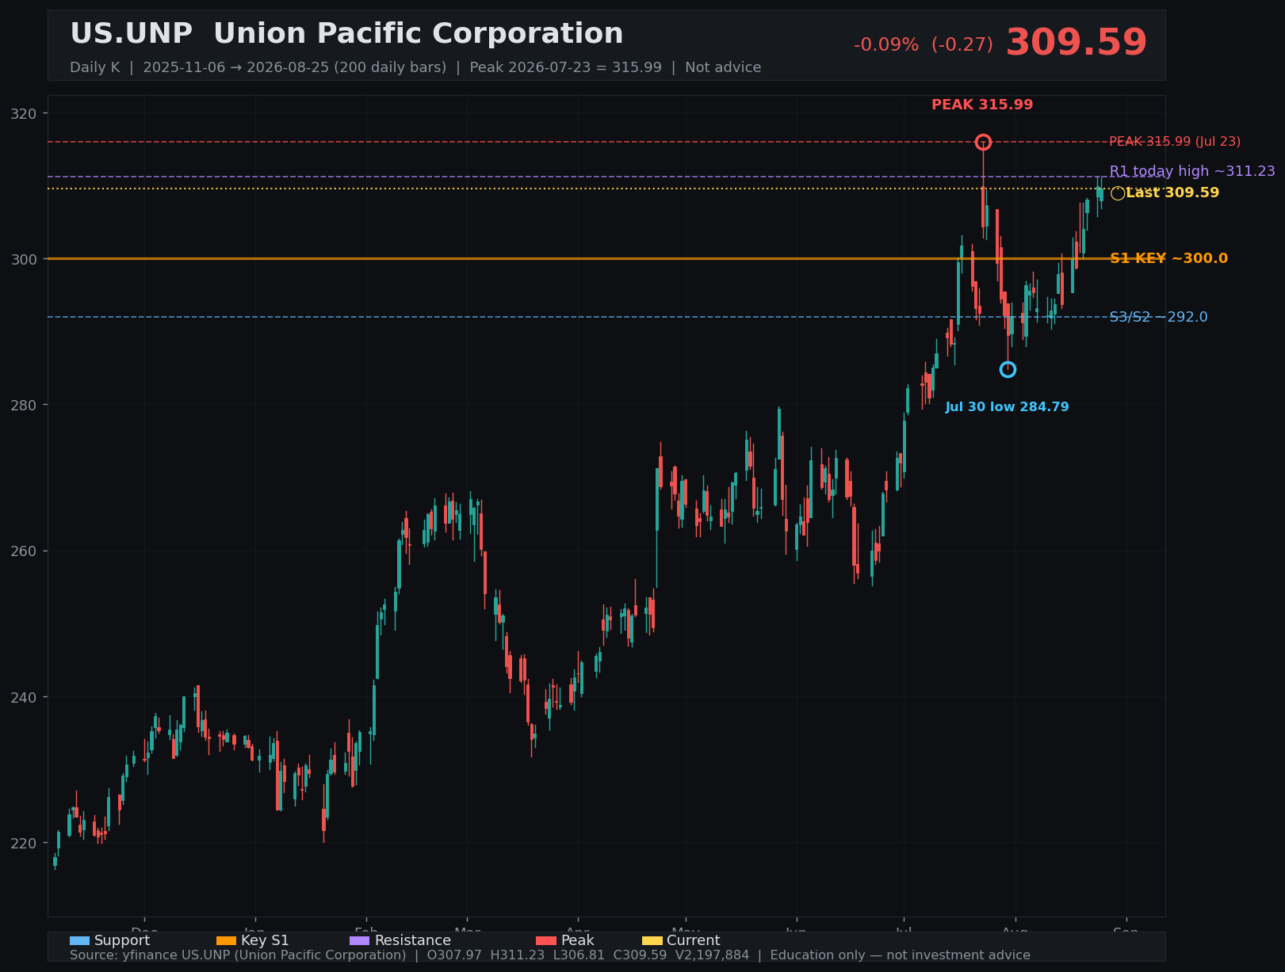Click the 240 y-axis tick label
The image size is (1285, 972).
[24, 698]
